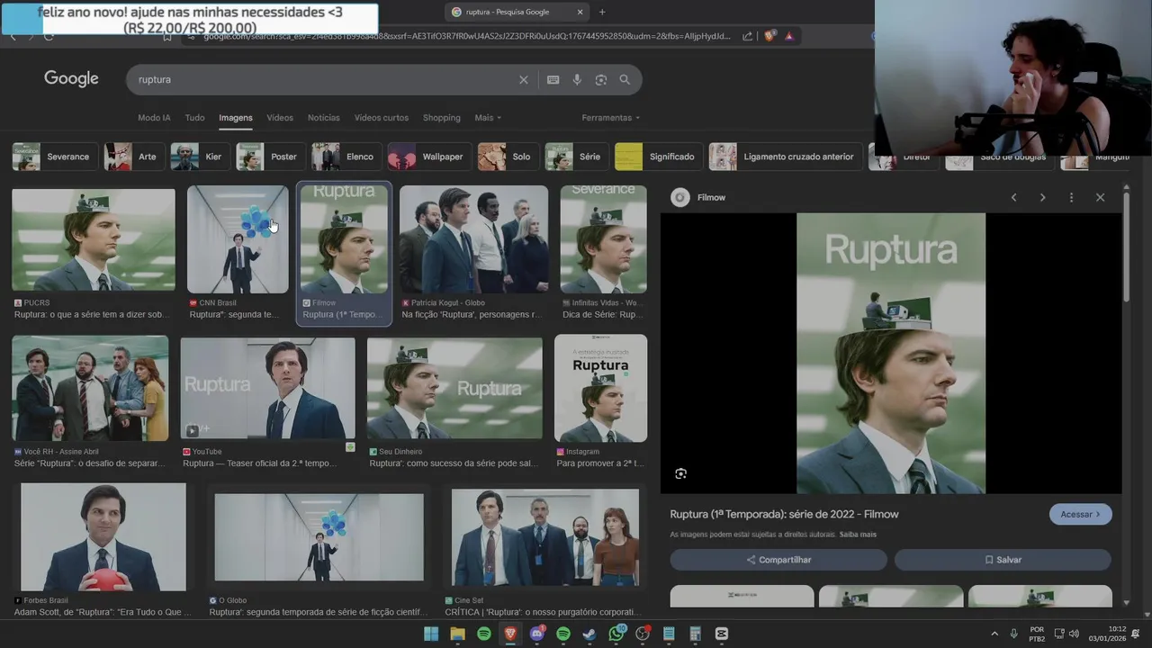Clear the search box with the X icon
The image size is (1152, 648).
click(524, 79)
